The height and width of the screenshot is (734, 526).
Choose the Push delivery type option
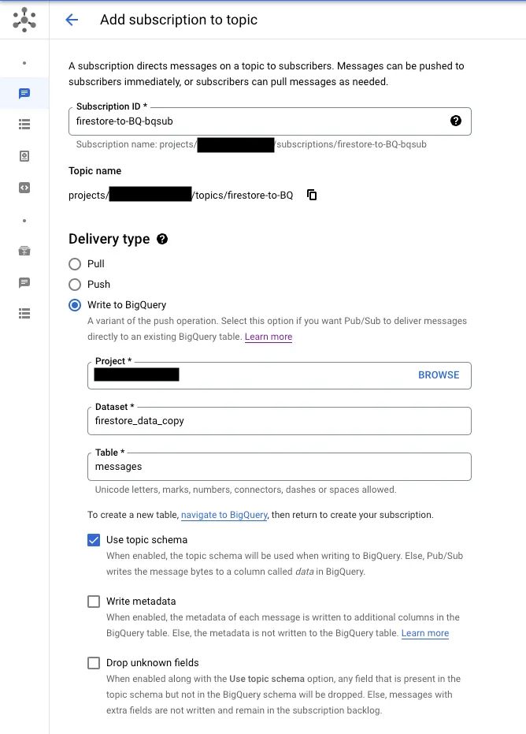tap(76, 285)
